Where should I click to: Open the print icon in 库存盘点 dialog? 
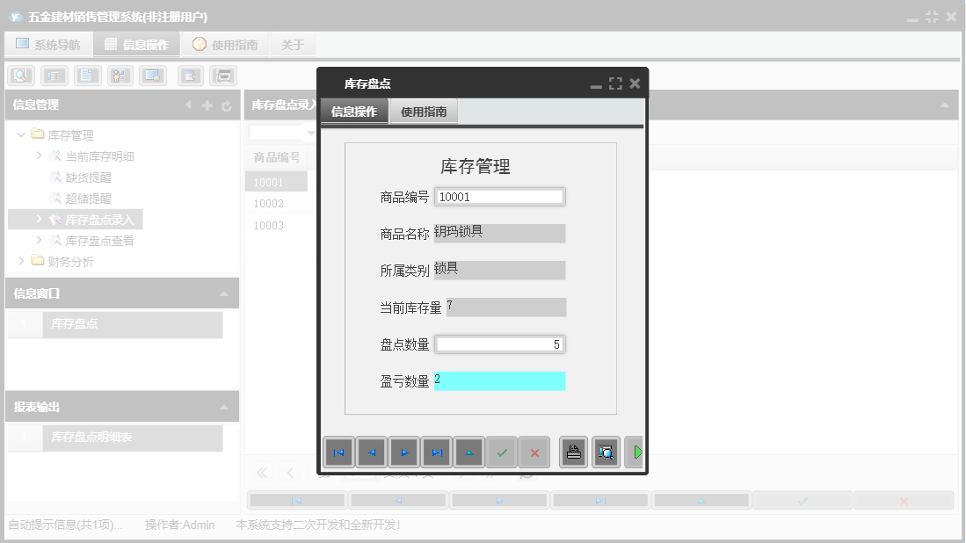point(573,452)
